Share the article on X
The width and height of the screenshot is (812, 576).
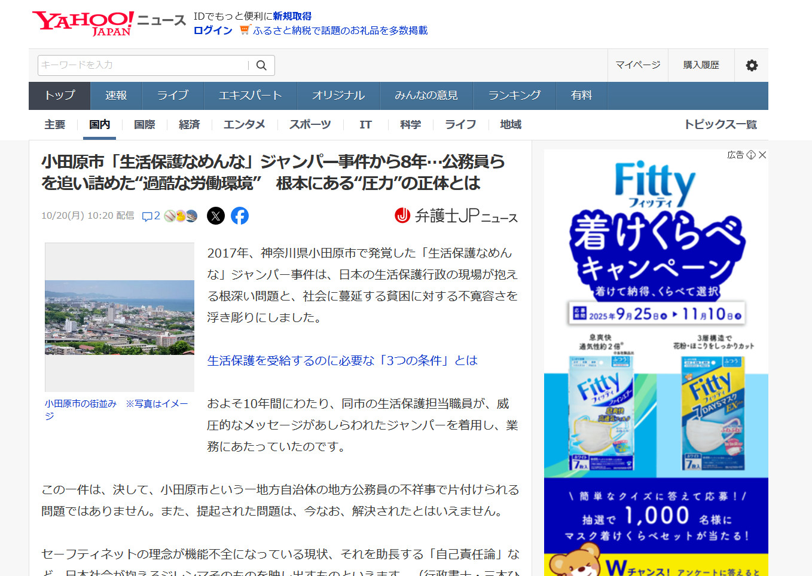[216, 216]
